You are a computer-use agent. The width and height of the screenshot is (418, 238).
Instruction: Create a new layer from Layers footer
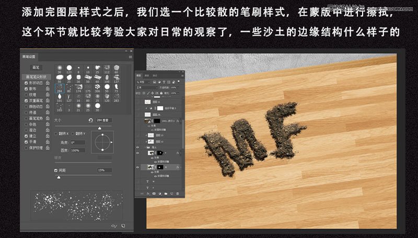click(x=172, y=194)
